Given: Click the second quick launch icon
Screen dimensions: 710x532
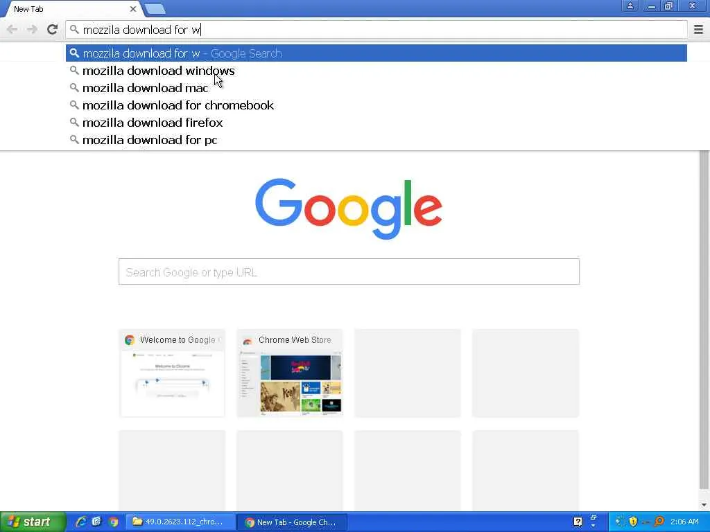Looking at the screenshot, I should (x=97, y=522).
